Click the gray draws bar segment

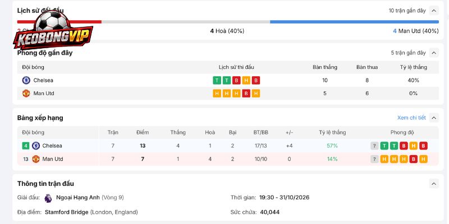186,22
